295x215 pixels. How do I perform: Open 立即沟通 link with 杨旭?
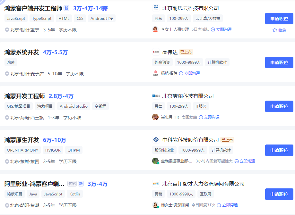[x=192, y=73]
